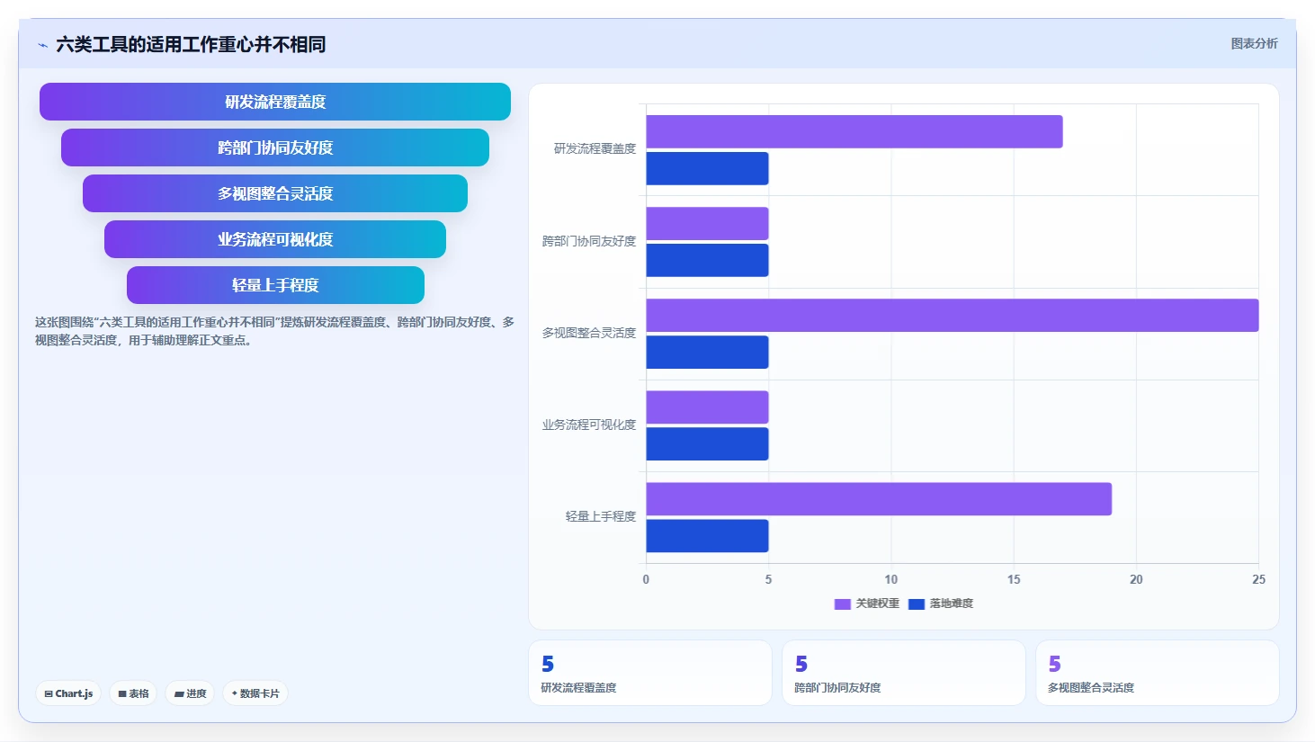1315x742 pixels.
Task: Click the 表格 tag chip
Action: (133, 693)
